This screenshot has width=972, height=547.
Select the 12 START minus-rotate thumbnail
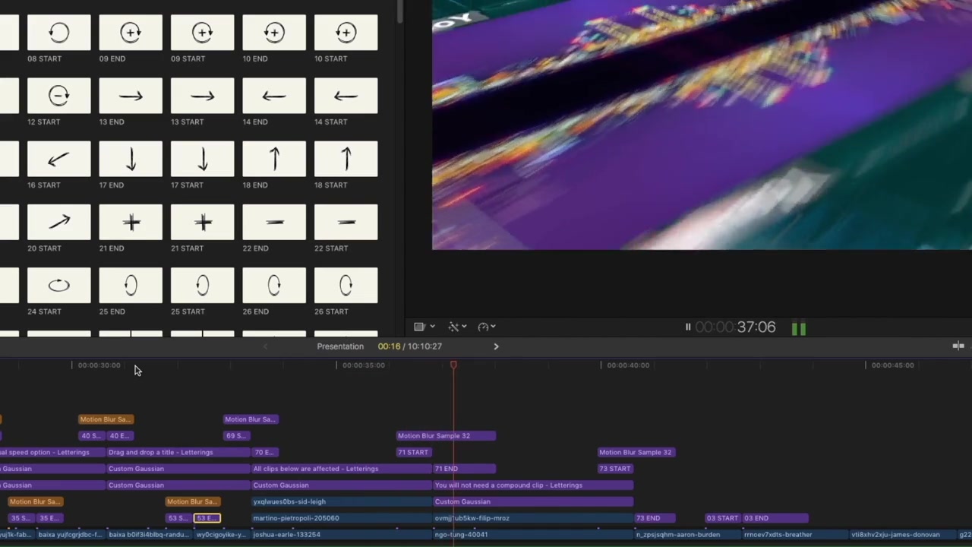[x=58, y=96]
